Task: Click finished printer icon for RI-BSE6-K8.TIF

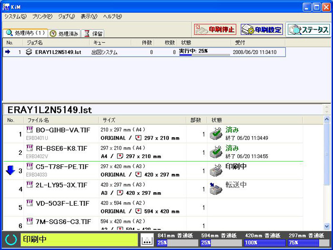Action: (x=216, y=152)
